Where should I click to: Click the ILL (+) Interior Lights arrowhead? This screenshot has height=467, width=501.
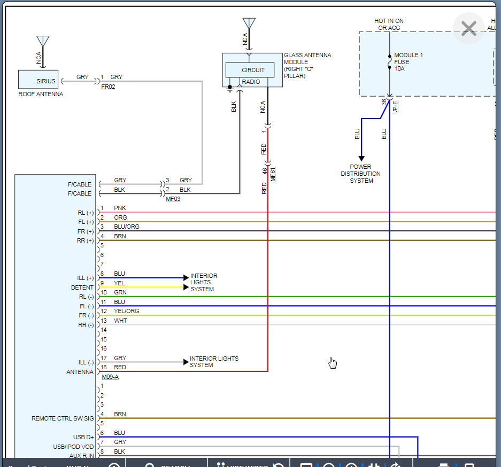pos(186,277)
